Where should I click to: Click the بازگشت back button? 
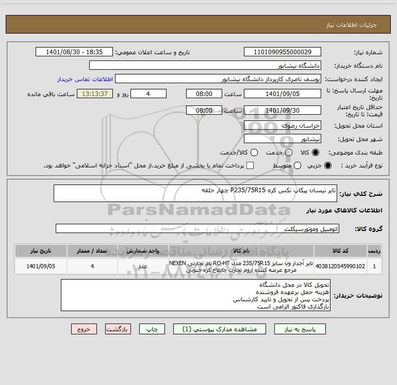click(x=118, y=329)
